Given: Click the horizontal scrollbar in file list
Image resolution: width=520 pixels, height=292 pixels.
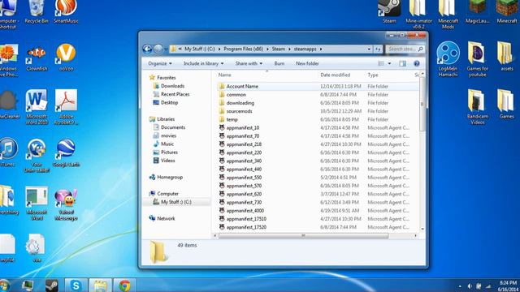Looking at the screenshot, I should pyautogui.click(x=303, y=236).
